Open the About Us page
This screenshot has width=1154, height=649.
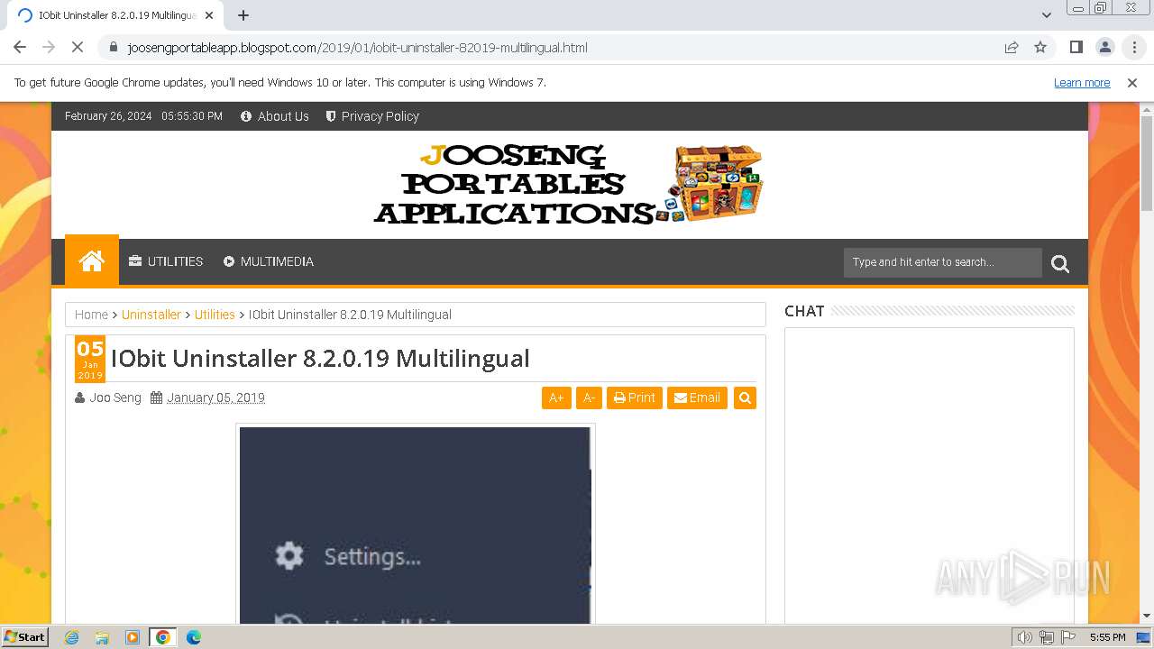(275, 116)
